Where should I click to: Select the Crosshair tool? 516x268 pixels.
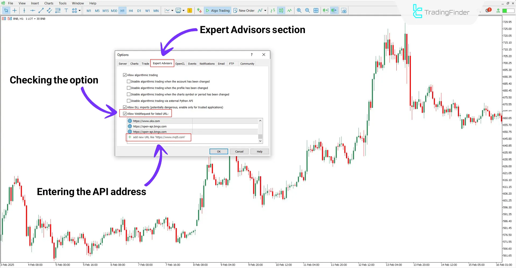click(x=15, y=11)
